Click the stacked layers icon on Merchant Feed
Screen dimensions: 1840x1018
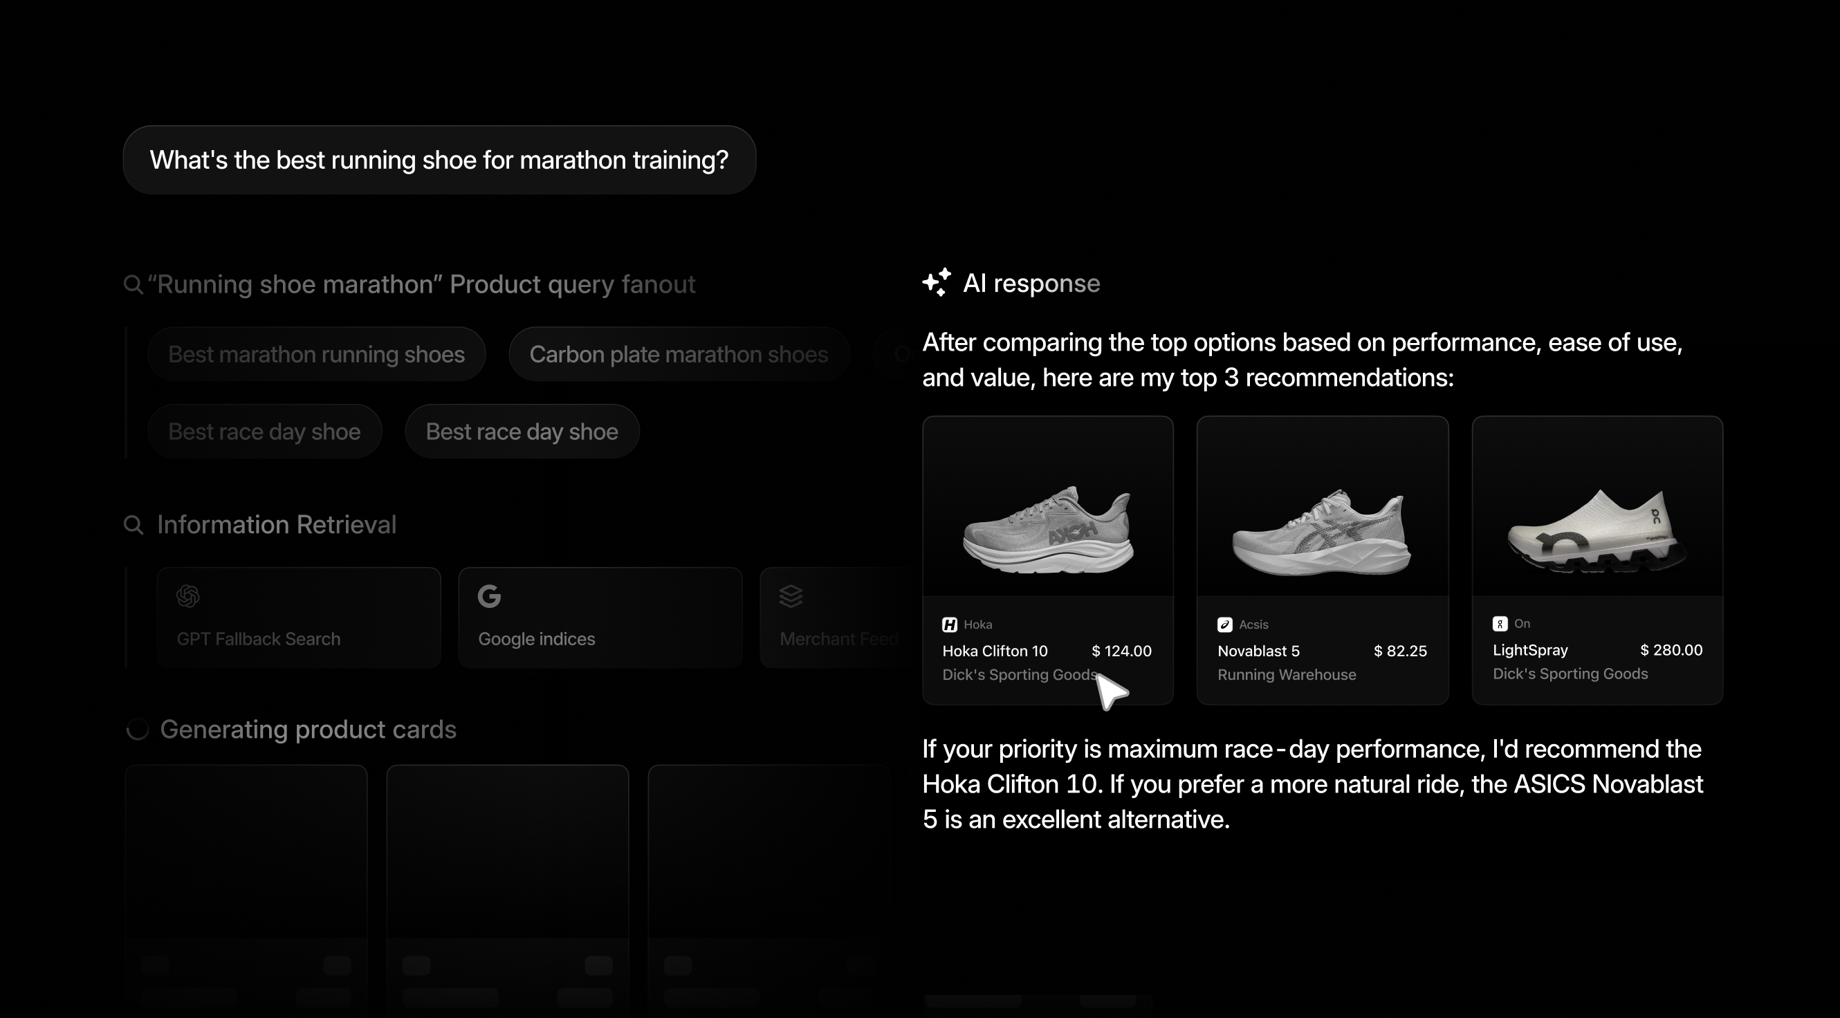pos(791,596)
